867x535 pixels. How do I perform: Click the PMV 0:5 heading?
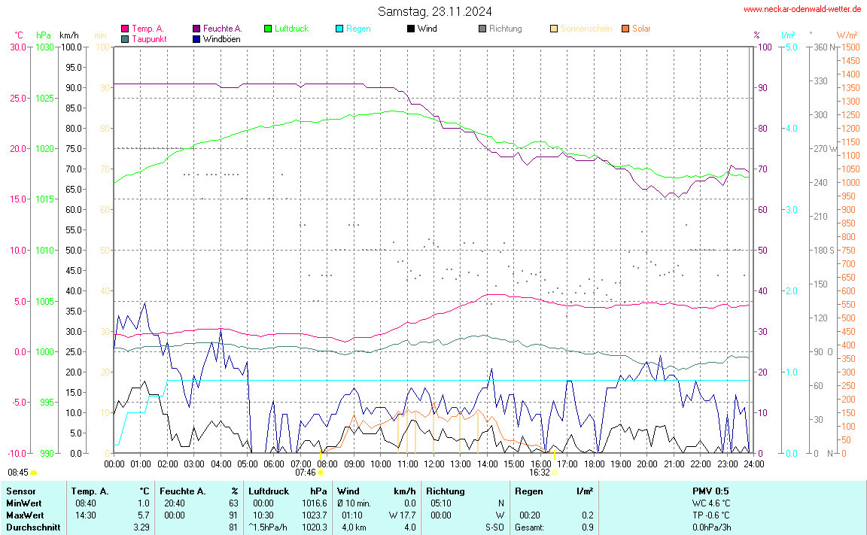coord(710,491)
